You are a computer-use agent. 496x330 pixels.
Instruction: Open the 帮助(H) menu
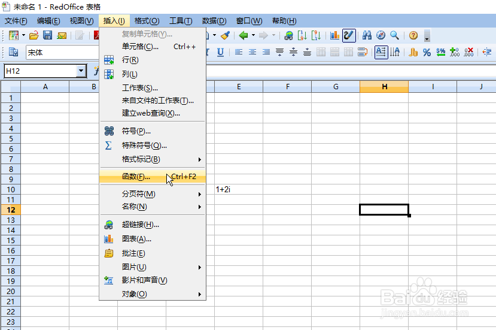click(284, 21)
